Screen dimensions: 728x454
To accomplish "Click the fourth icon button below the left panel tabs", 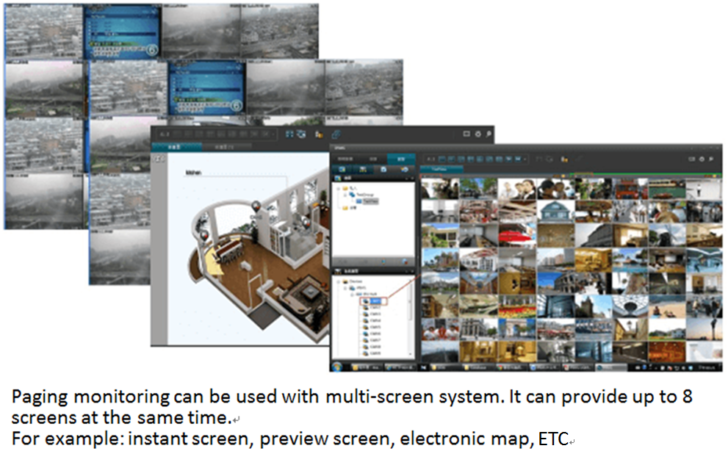I will [x=404, y=170].
